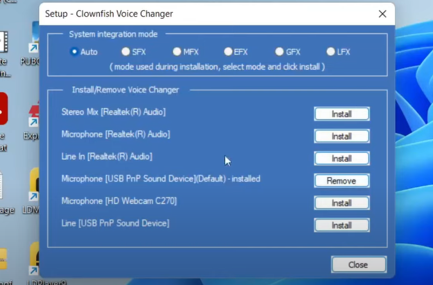Close the Setup dialog via Close button
433x285 pixels.
pos(358,264)
